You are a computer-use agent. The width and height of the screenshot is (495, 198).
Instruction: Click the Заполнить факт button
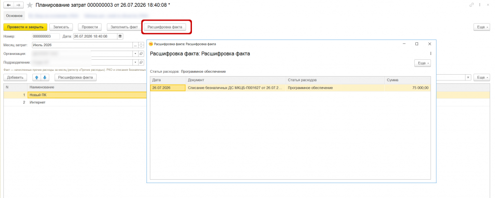(124, 27)
